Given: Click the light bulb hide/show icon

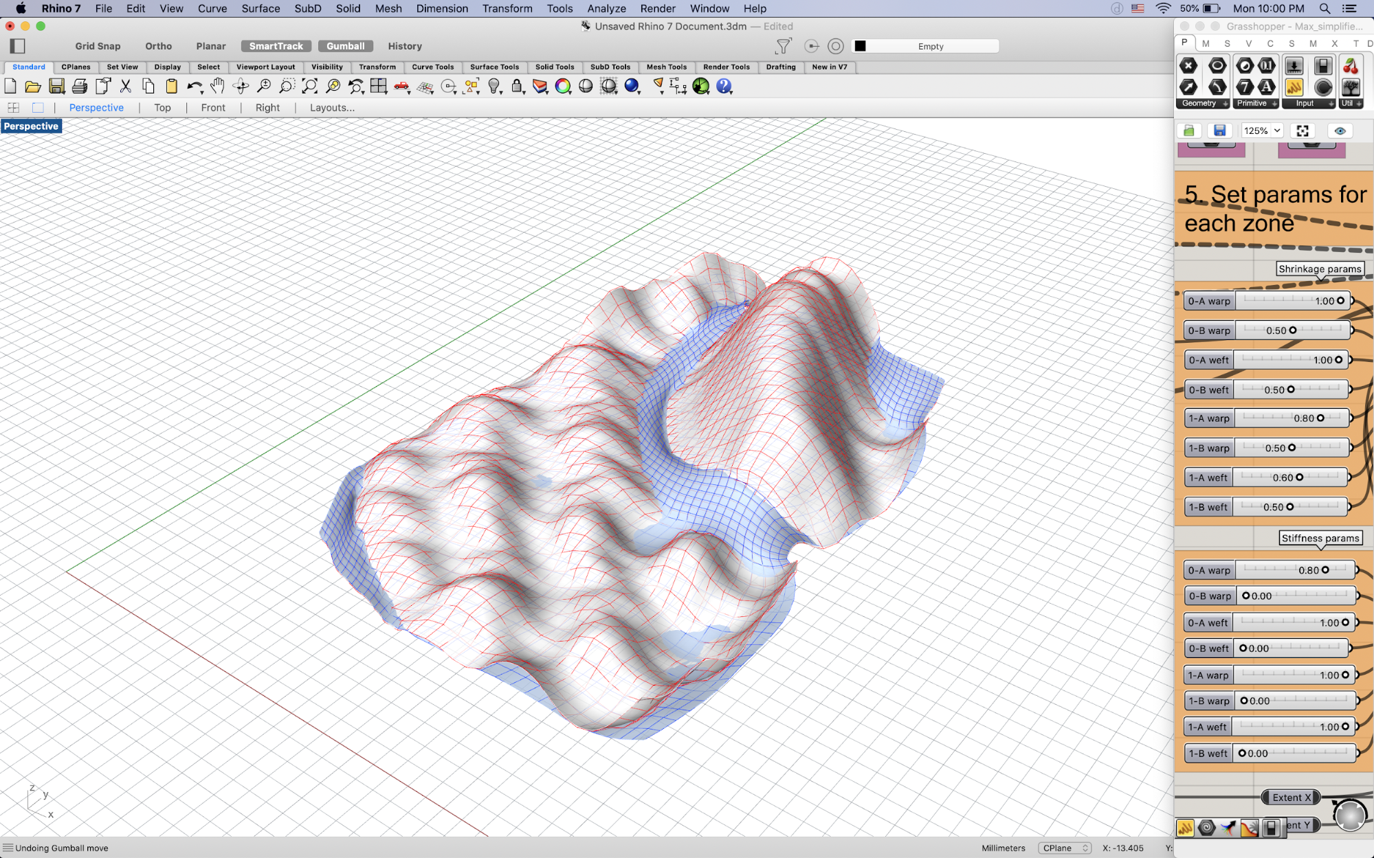Looking at the screenshot, I should coord(494,86).
